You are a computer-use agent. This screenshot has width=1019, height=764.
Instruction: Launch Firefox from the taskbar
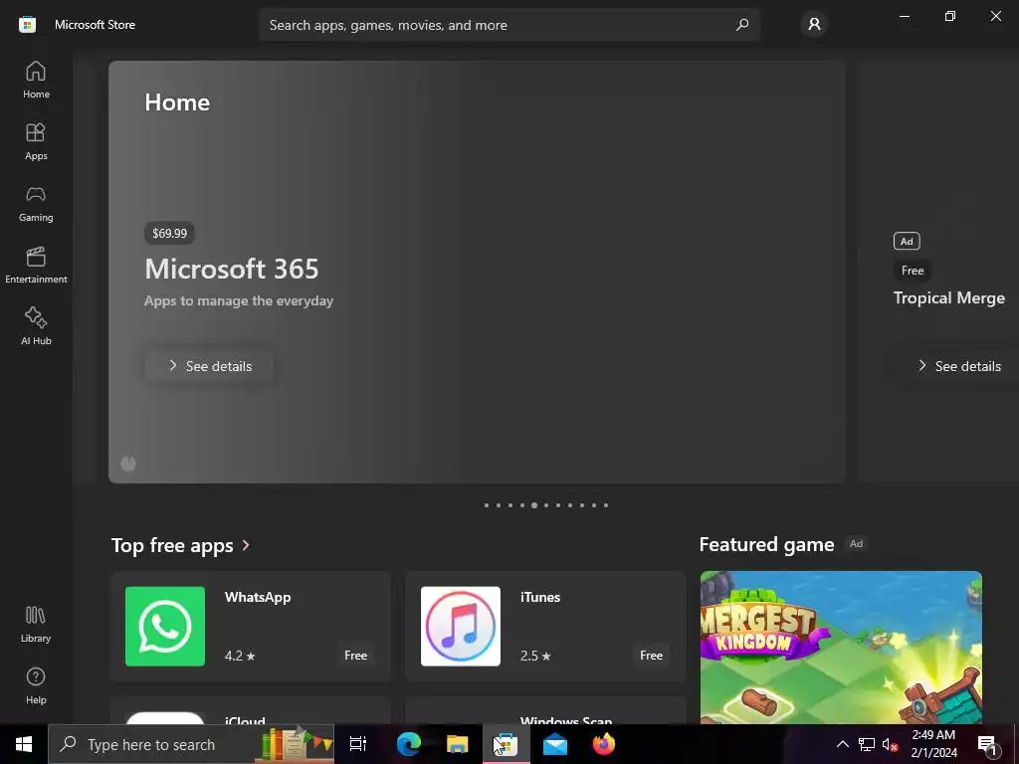tap(604, 744)
